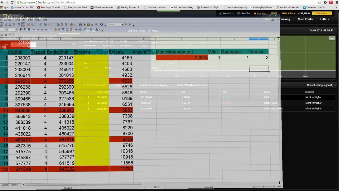Click the Live-Chat link
Screen dimensions: 339x191
tap(244, 13)
